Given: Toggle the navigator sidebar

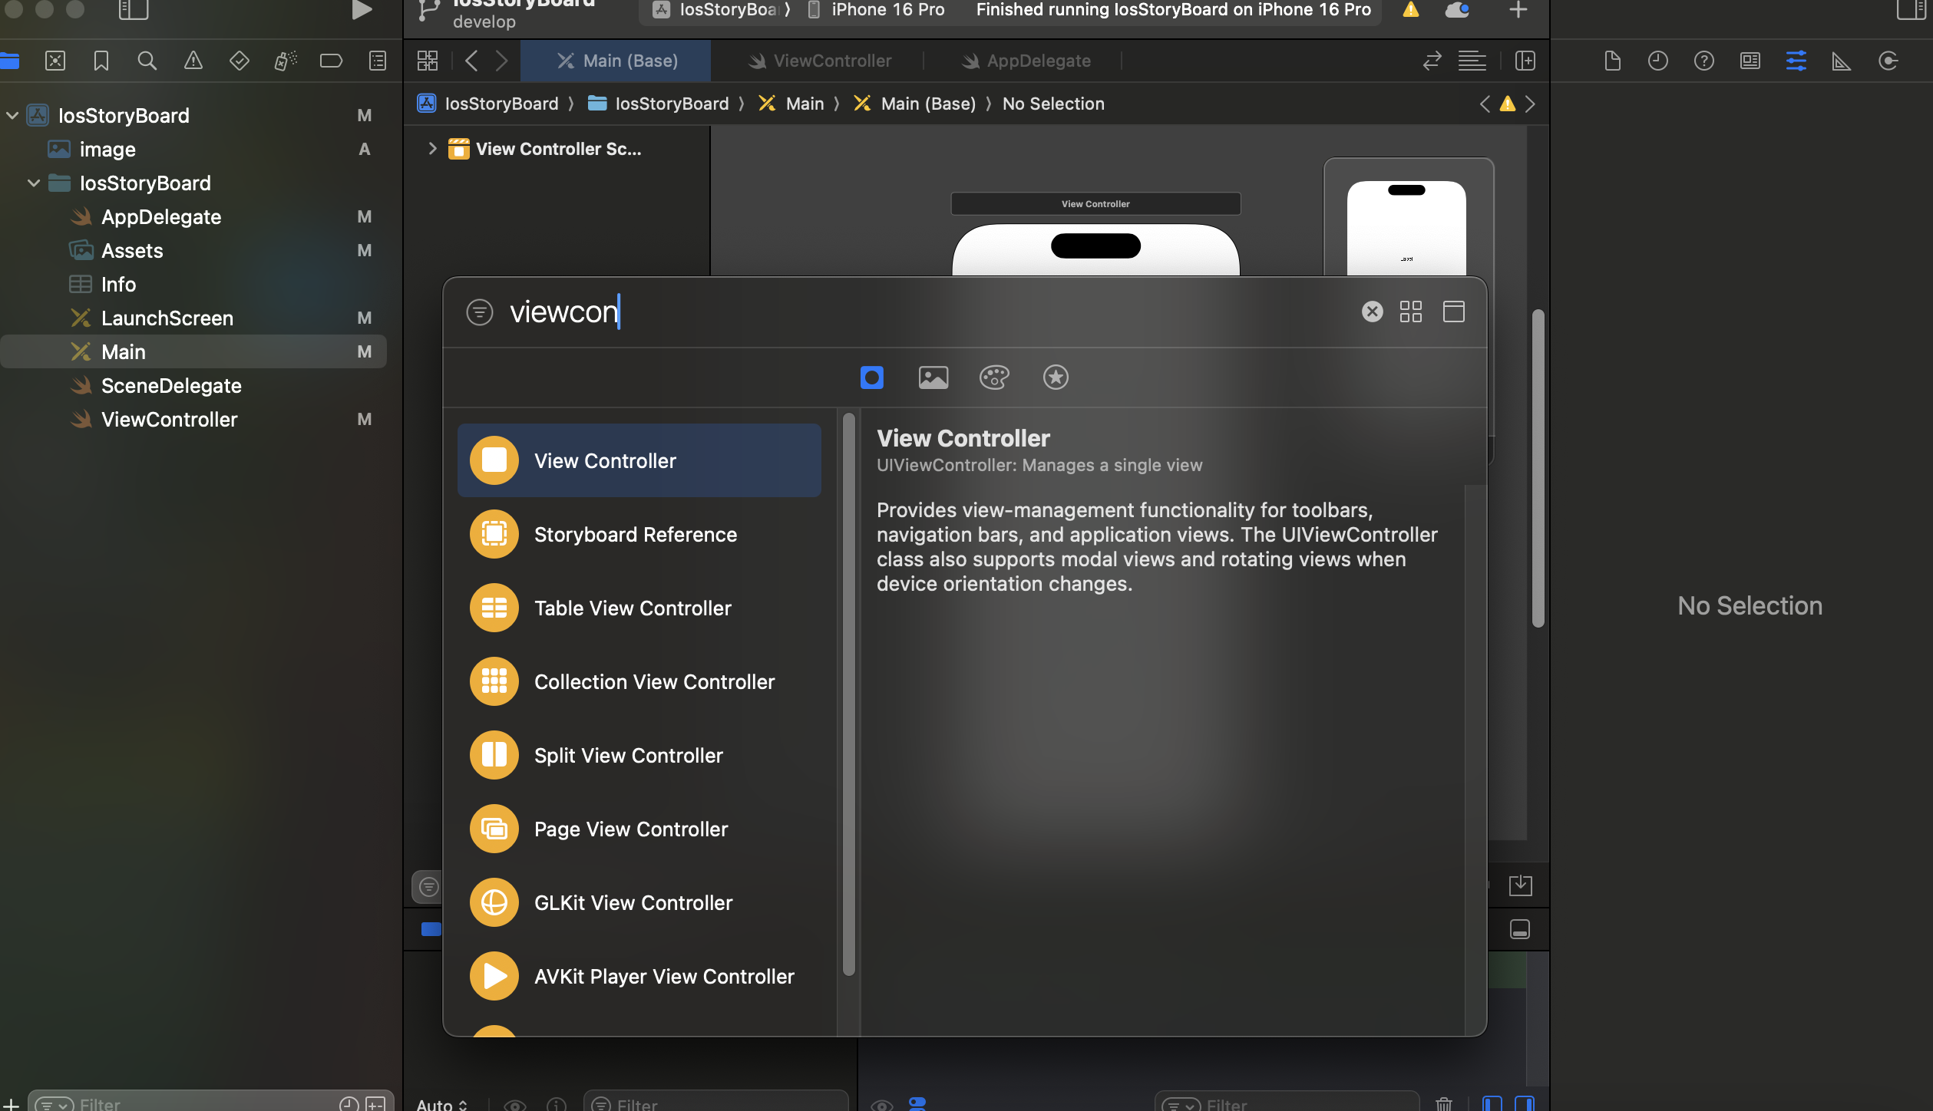Looking at the screenshot, I should coord(134,10).
